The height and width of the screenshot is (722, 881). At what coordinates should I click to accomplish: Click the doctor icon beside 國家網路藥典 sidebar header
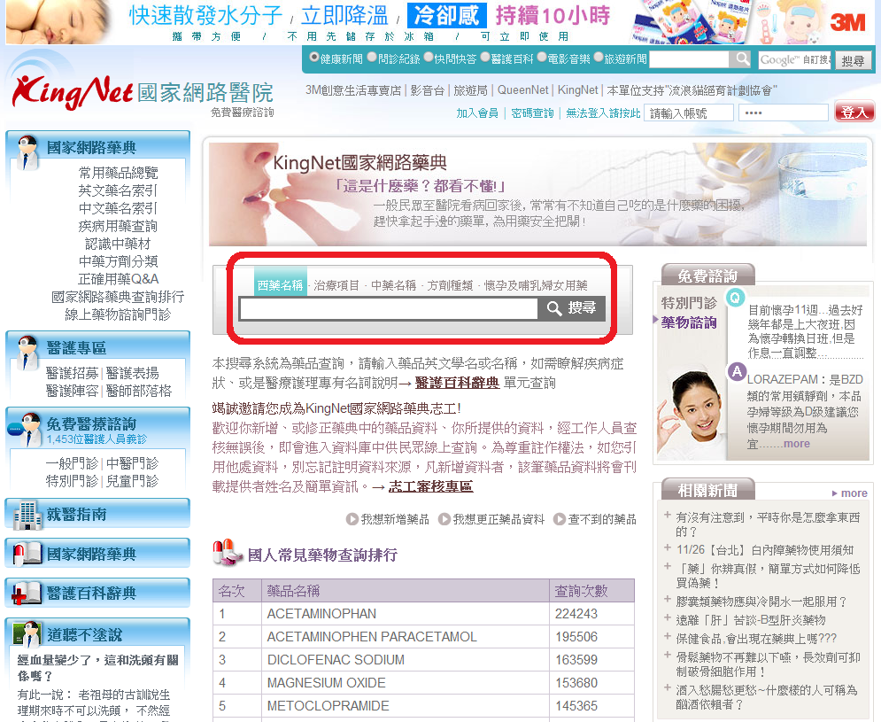pos(27,151)
